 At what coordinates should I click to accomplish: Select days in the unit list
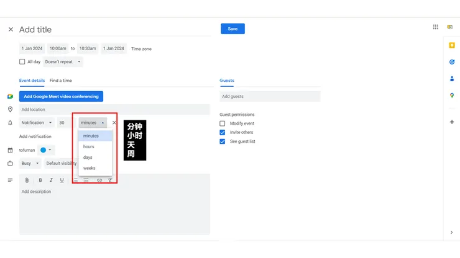point(95,158)
